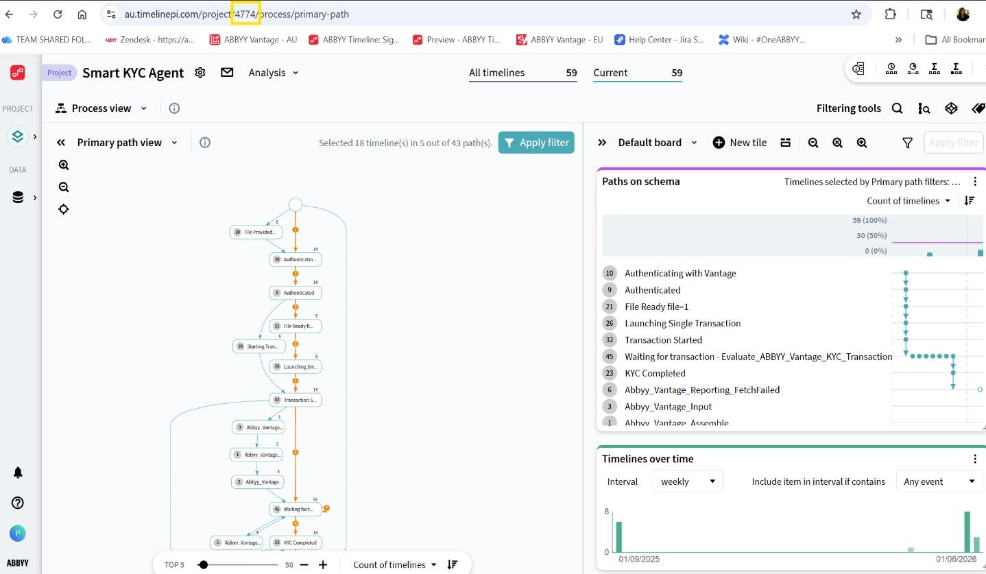This screenshot has height=574, width=986.
Task: Open Timelines over time tile options menu
Action: pyautogui.click(x=974, y=459)
